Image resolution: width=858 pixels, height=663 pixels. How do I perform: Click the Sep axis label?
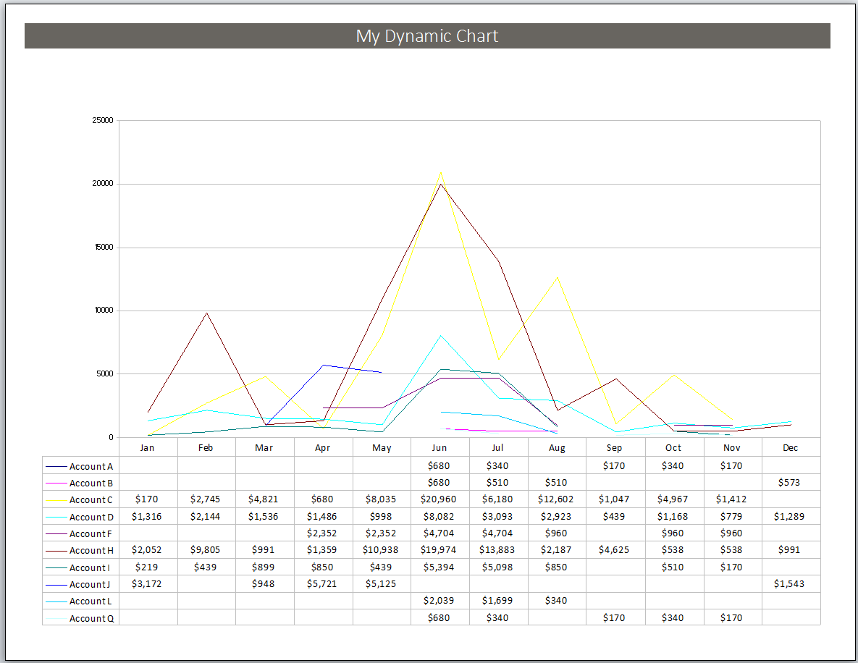click(x=614, y=448)
